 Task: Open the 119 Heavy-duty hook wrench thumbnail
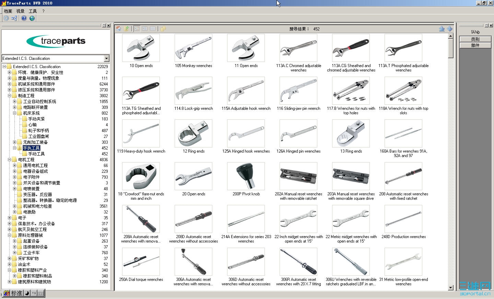click(141, 133)
